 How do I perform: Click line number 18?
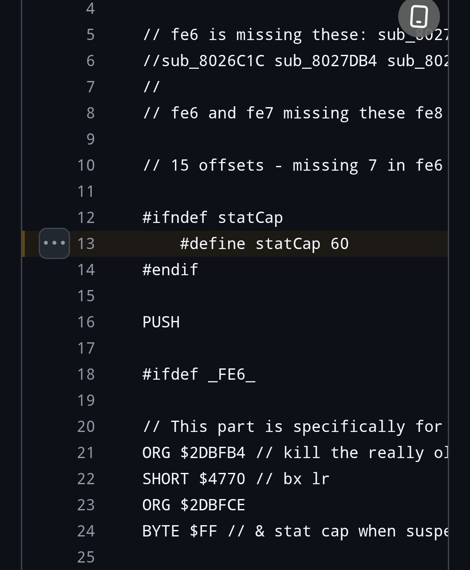coord(86,374)
